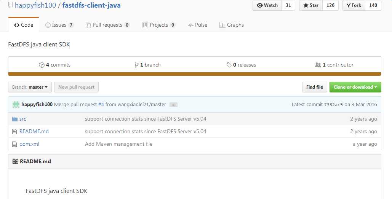392x199 pixels.
Task: Switch to the Code tab
Action: tap(24, 25)
